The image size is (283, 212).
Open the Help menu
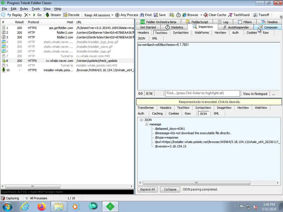point(58,9)
